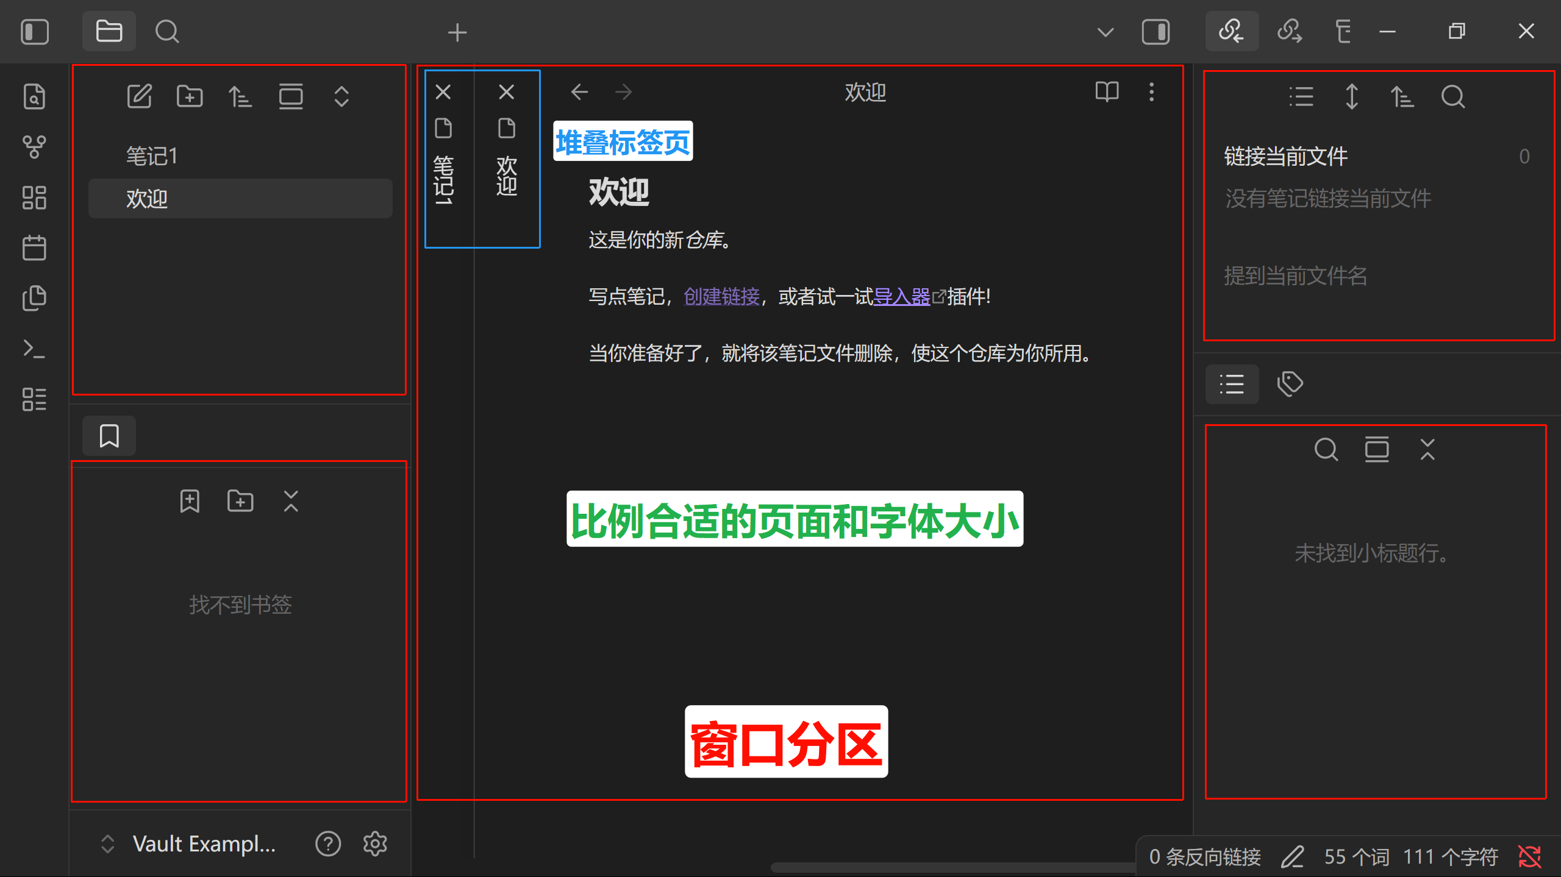Toggle the left sidebar
This screenshot has width=1561, height=877.
click(x=35, y=32)
